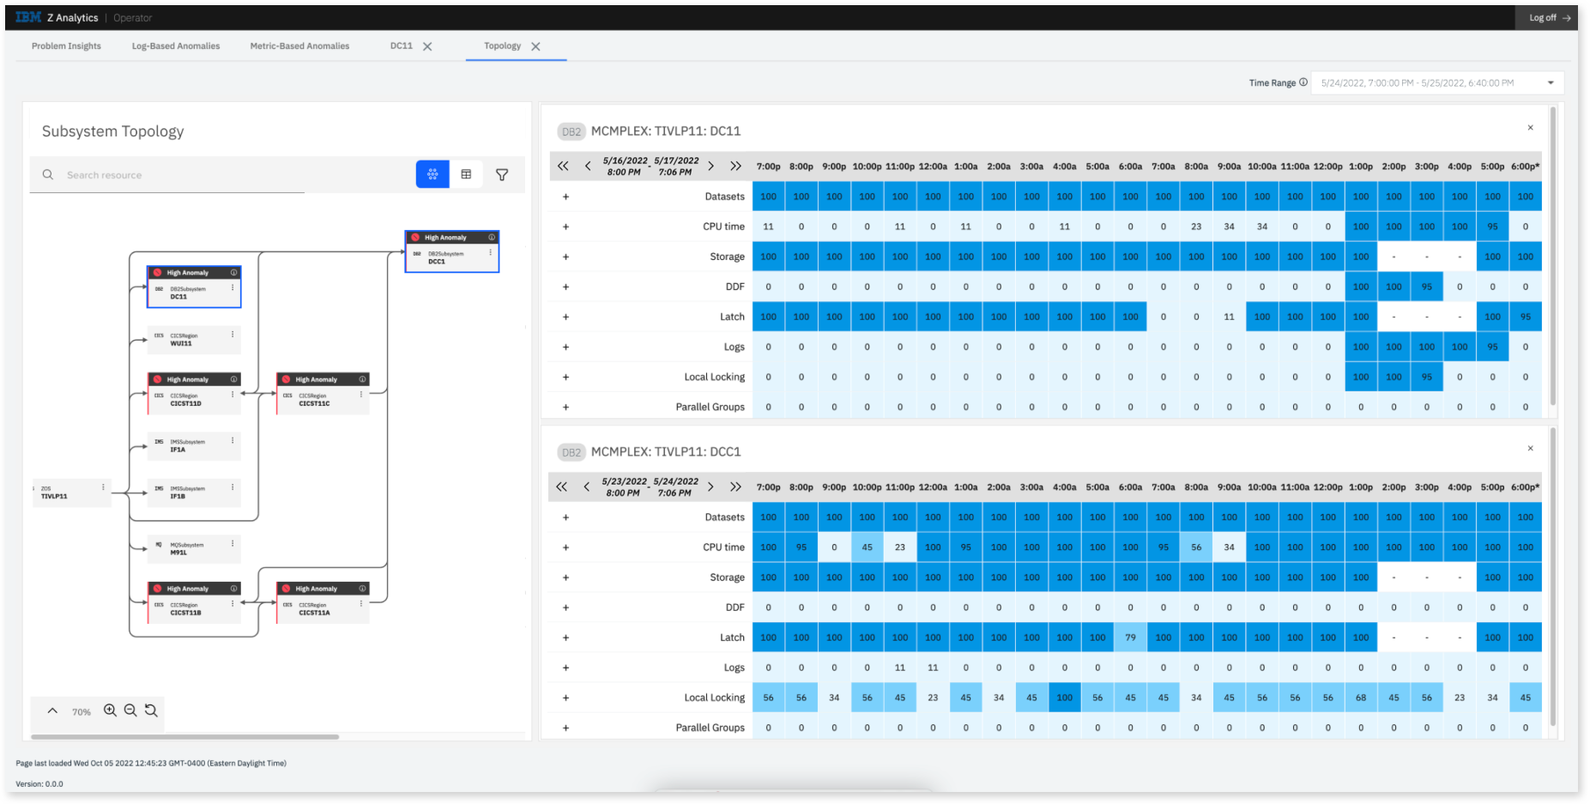
Task: Click the Log off button
Action: [x=1549, y=18]
